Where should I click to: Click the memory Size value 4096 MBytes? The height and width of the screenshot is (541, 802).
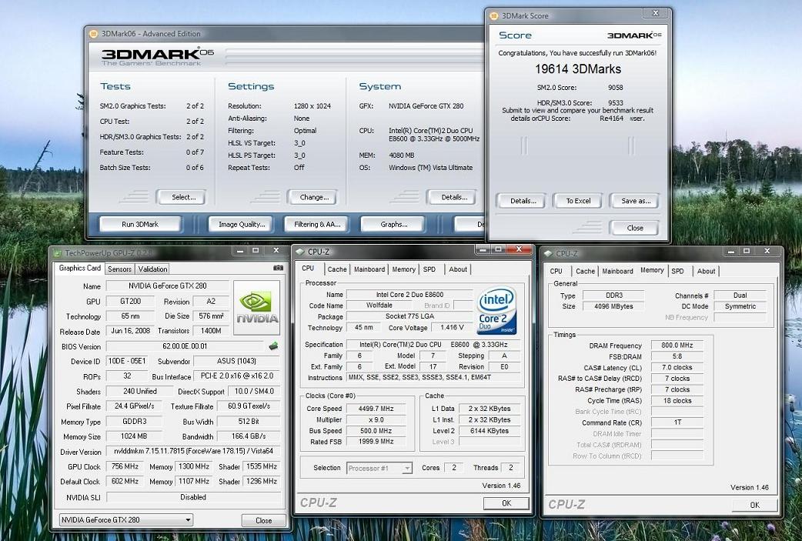coord(613,306)
